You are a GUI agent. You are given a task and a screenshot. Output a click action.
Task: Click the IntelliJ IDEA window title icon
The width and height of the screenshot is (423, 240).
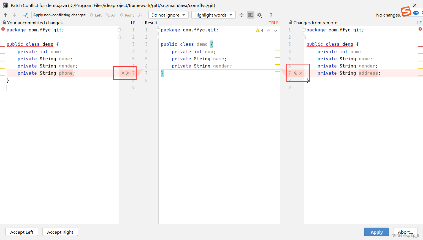click(x=5, y=5)
